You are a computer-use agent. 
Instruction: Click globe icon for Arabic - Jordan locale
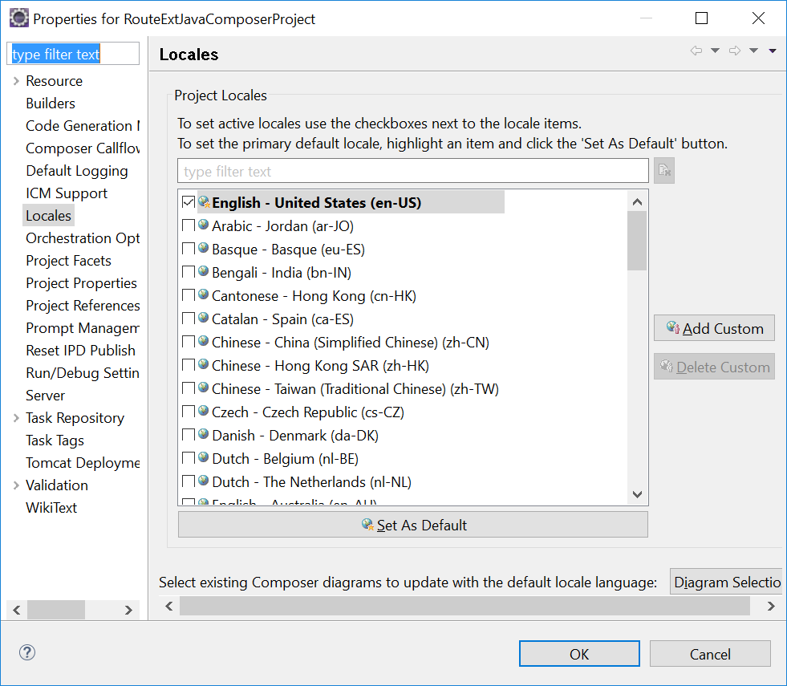tap(204, 225)
